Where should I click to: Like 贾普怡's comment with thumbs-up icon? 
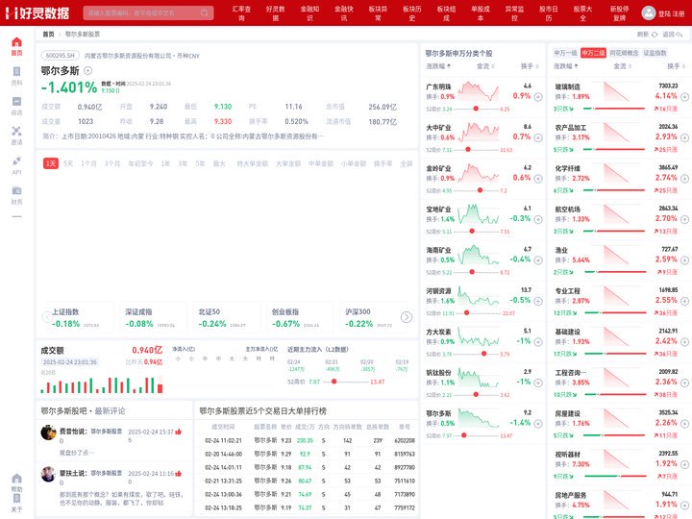[x=179, y=432]
